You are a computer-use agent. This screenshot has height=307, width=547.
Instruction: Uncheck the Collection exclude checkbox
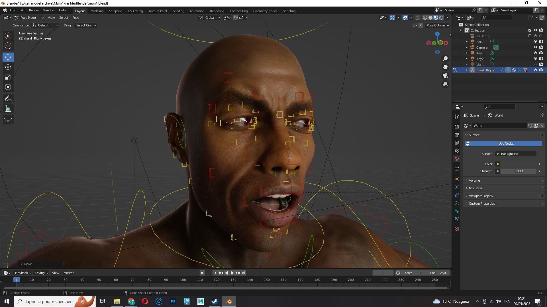tap(530, 30)
